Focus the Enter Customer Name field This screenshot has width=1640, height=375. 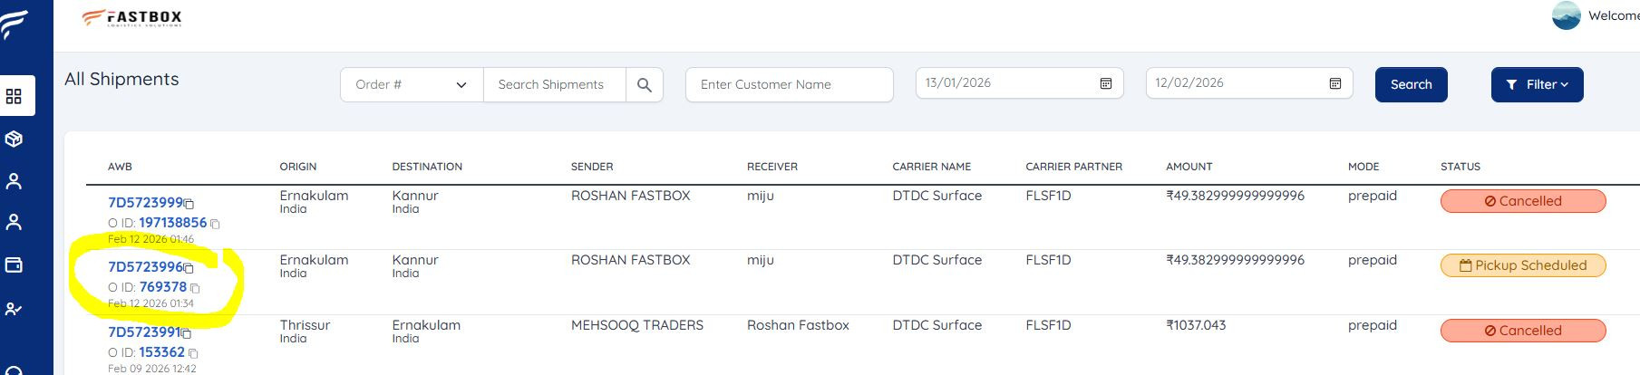click(x=790, y=84)
